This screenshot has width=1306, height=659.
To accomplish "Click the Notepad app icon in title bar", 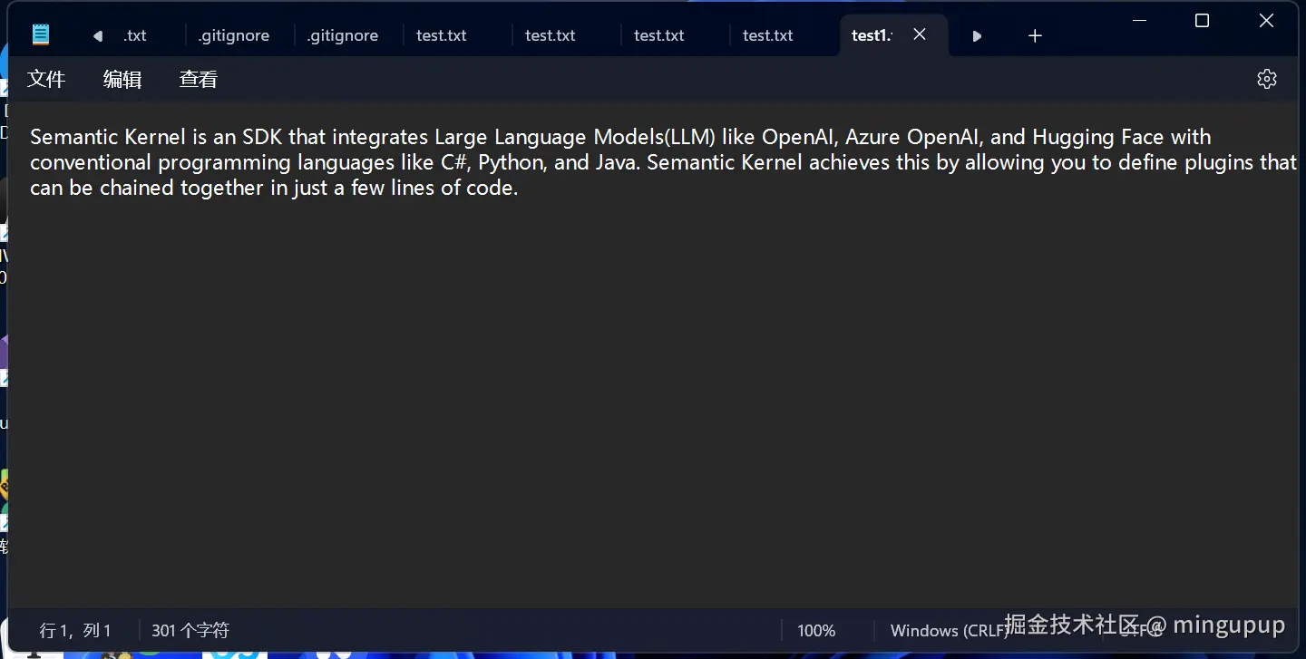I will click(41, 35).
